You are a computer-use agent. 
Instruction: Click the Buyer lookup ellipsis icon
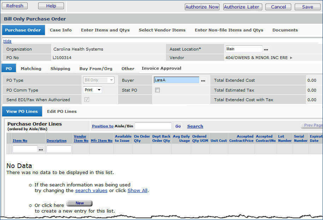pos(203,80)
